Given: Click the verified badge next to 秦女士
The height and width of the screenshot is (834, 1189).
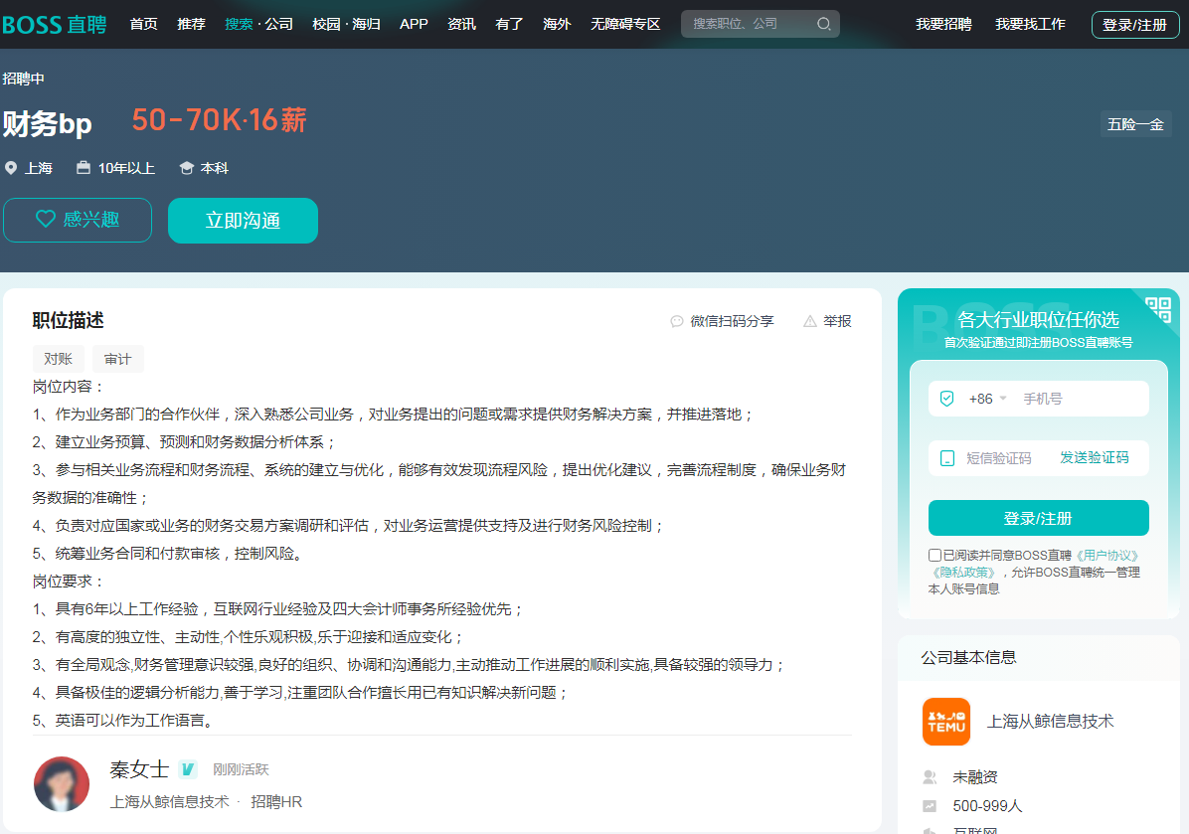Looking at the screenshot, I should click(187, 768).
